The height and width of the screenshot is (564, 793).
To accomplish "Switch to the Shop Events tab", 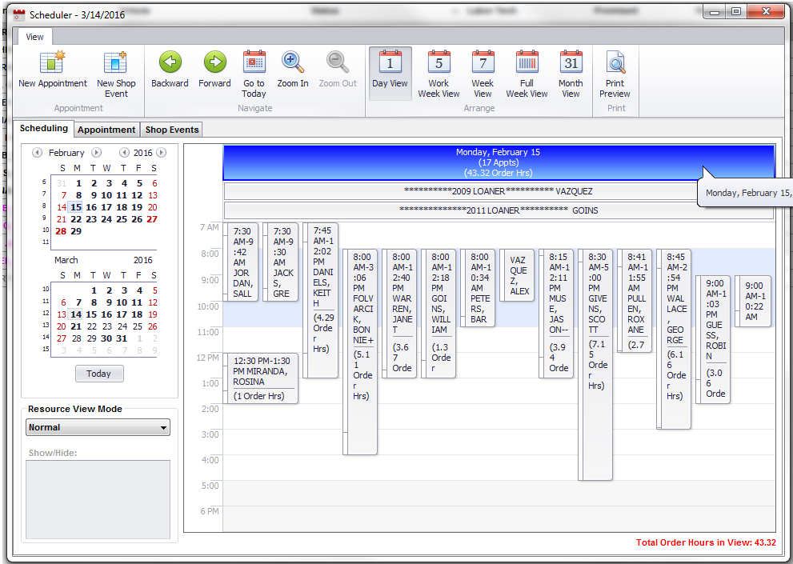I will click(172, 130).
